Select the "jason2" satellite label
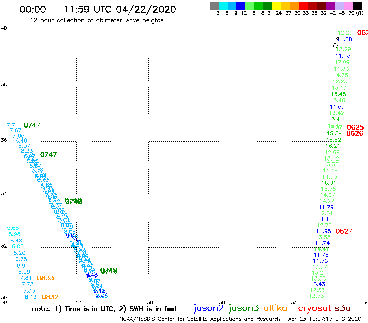368x323 pixels. tap(209, 308)
